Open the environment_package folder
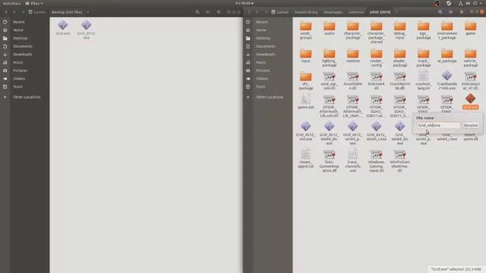The image size is (486, 273). pos(447,30)
